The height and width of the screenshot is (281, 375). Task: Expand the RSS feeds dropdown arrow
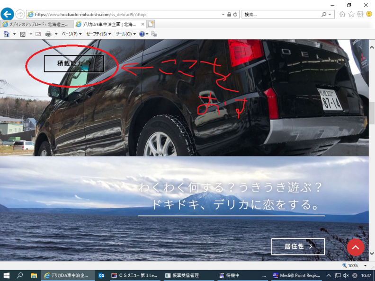31,34
